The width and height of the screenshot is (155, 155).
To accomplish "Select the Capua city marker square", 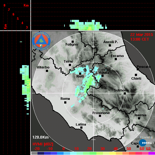I will coord(138,146).
